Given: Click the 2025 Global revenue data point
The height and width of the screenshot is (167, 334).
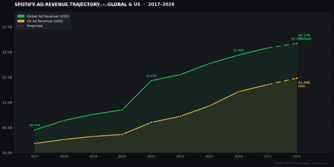Looking at the screenshot, I should tap(267, 48).
